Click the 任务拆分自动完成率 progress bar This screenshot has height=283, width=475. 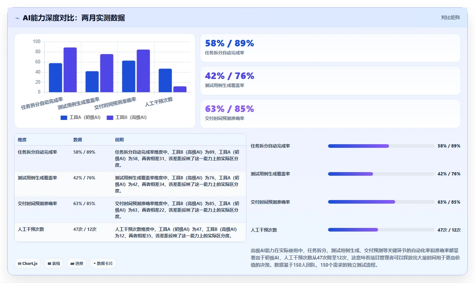tap(381, 146)
